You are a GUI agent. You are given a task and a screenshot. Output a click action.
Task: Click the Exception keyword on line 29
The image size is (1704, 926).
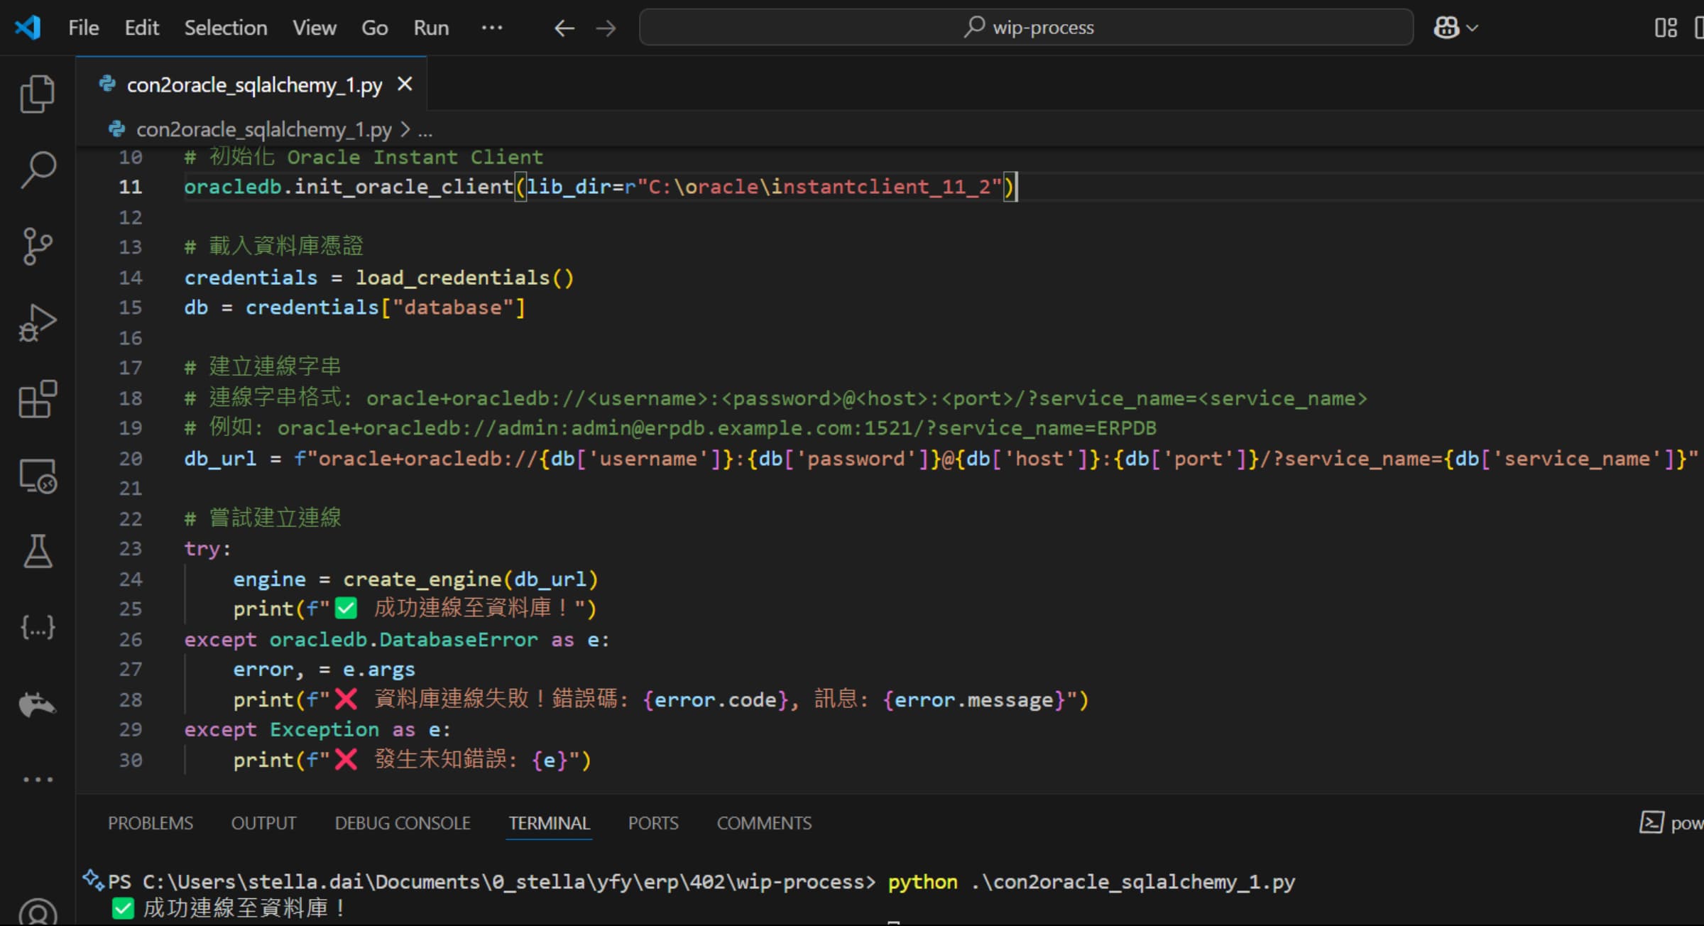[x=324, y=730]
